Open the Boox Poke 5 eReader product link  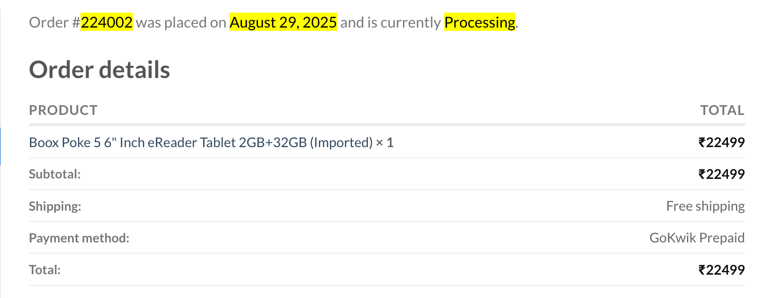pyautogui.click(x=200, y=142)
